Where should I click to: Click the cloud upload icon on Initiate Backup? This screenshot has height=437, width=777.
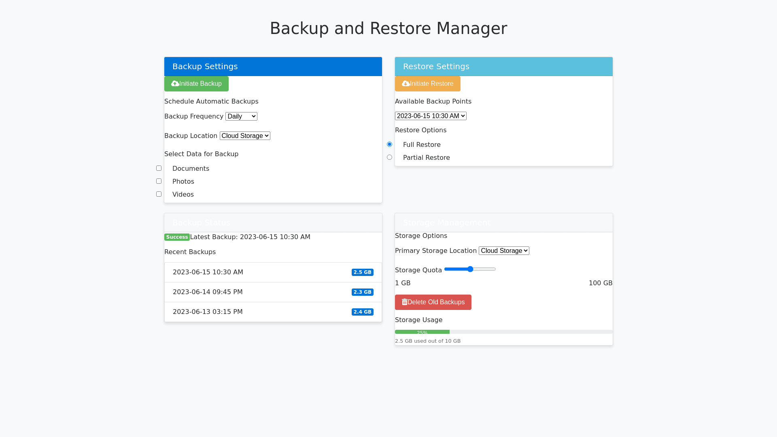(x=175, y=84)
